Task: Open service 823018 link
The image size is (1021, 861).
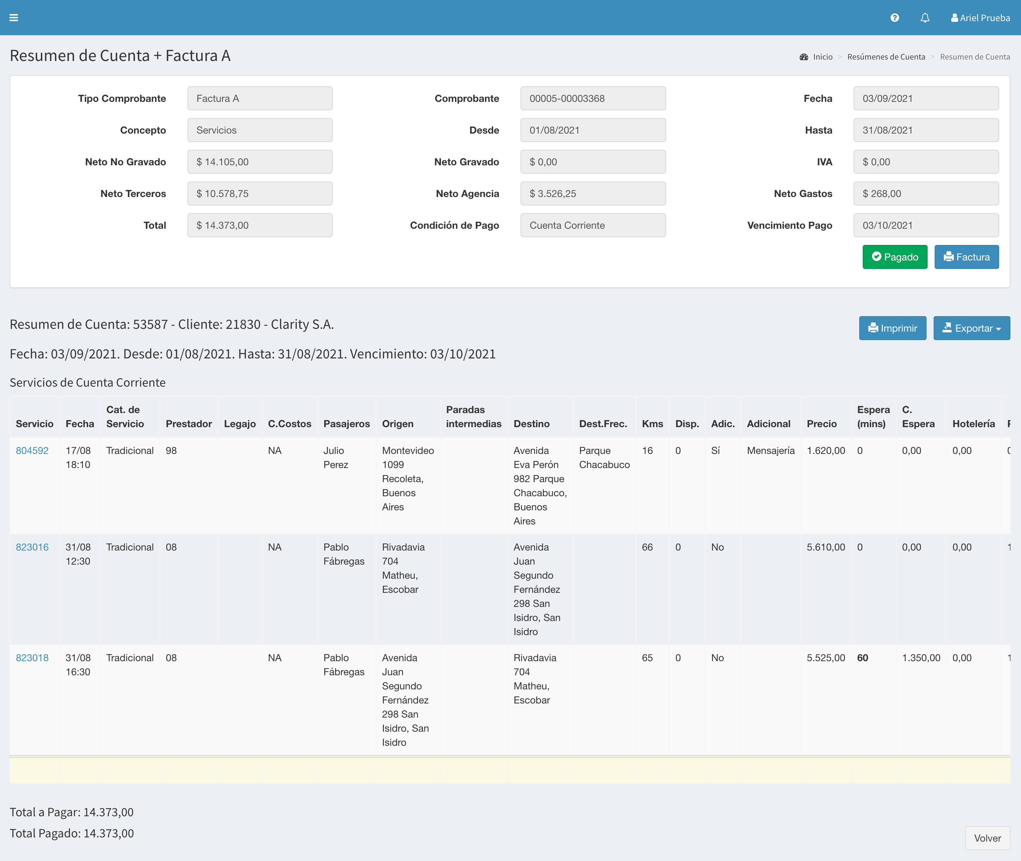Action: 32,657
